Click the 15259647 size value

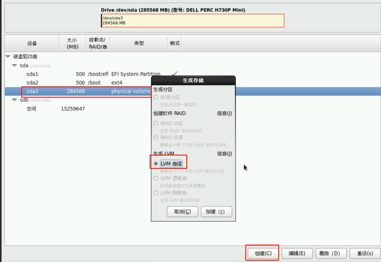[73, 109]
